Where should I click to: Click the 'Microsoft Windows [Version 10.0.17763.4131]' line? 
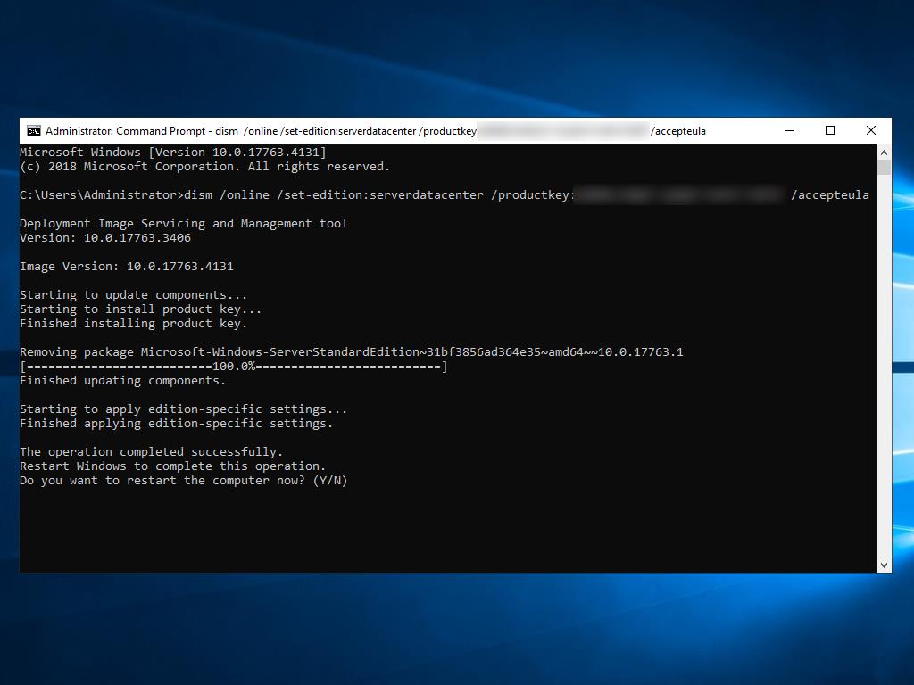tap(173, 152)
